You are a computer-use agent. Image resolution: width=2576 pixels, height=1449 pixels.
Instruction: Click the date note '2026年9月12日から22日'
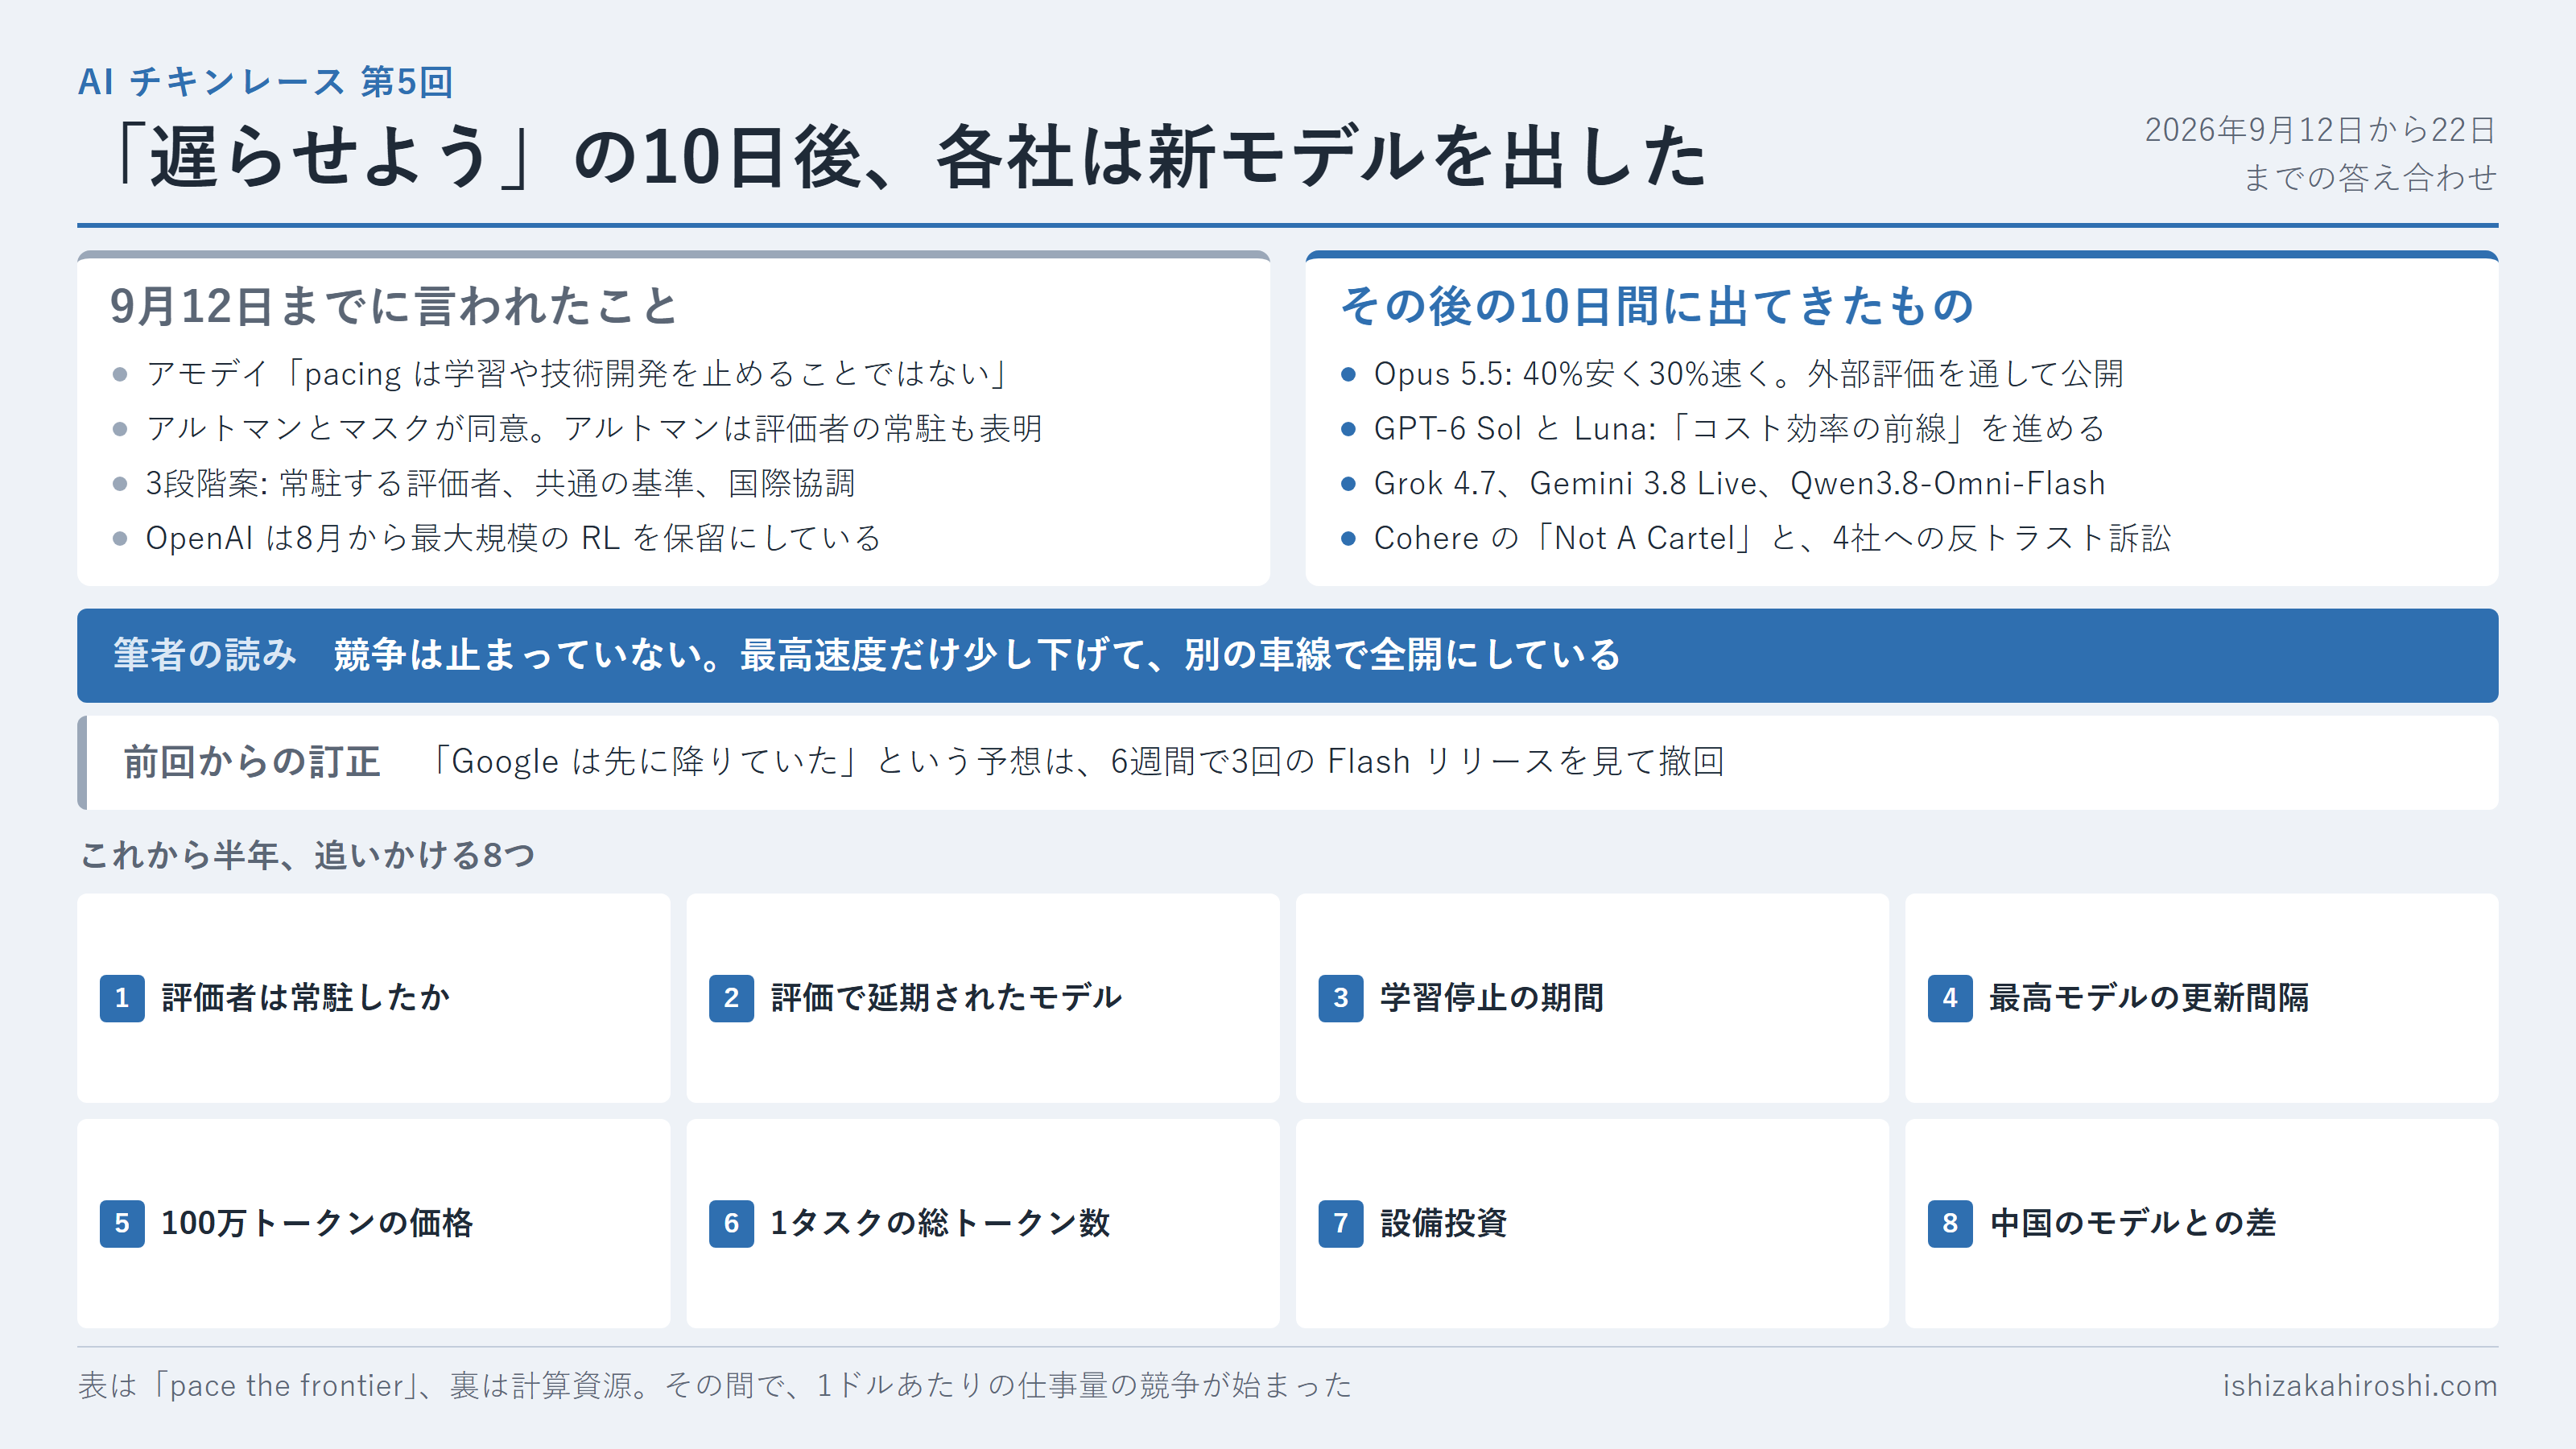[2320, 130]
